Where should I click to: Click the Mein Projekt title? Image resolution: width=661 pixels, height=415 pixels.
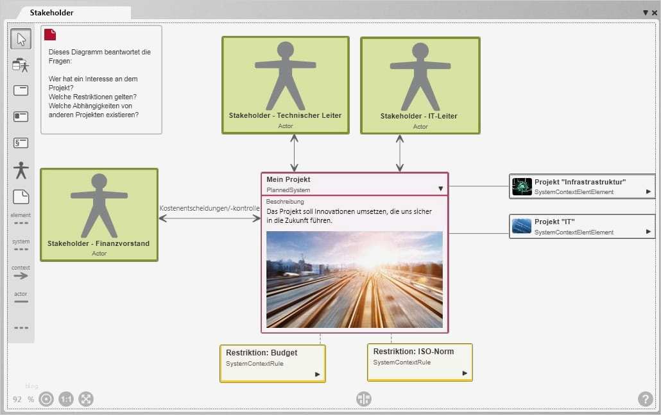click(x=288, y=179)
